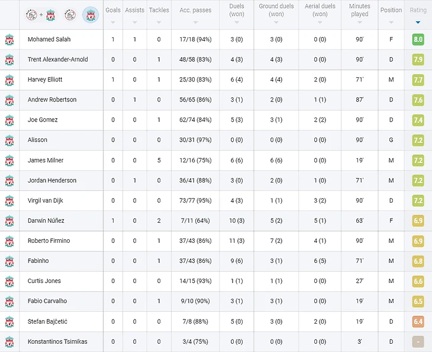This screenshot has width=432, height=352.
Task: Select Curtis Jones's player name
Action: click(44, 281)
